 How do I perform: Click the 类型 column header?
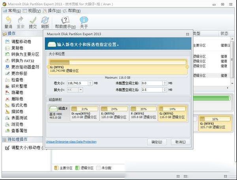tap(197, 34)
